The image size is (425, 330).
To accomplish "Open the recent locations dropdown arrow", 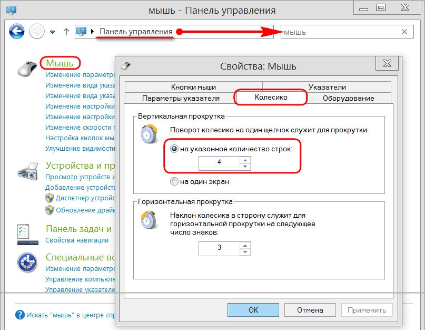I will point(52,32).
